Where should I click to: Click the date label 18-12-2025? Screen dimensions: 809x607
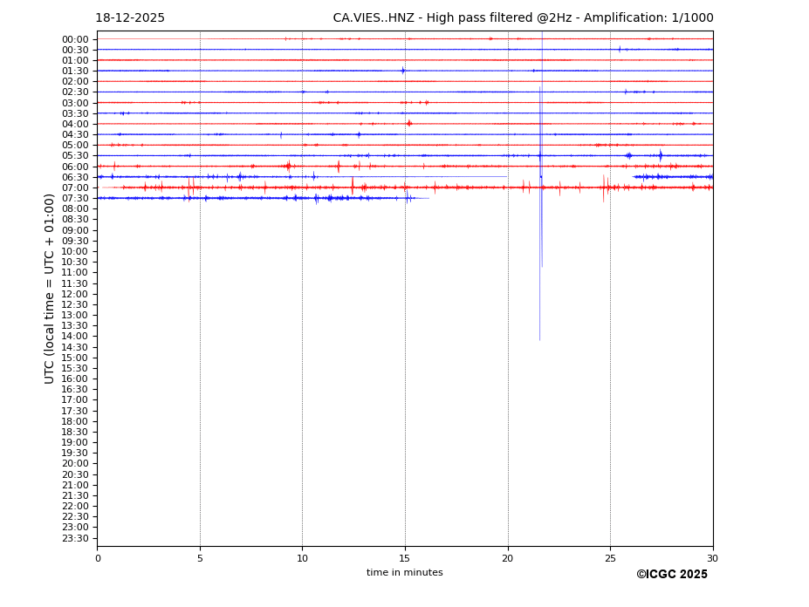(130, 18)
